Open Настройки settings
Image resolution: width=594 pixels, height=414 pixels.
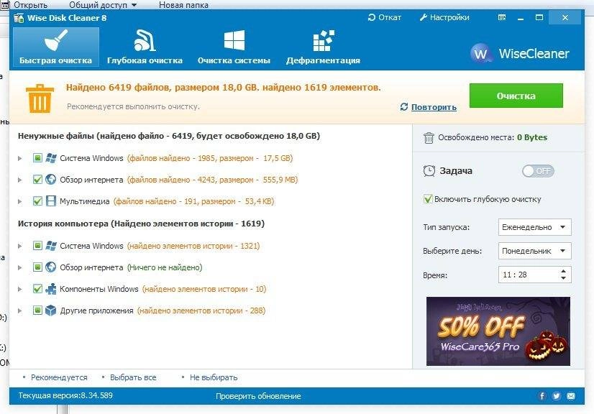[444, 17]
